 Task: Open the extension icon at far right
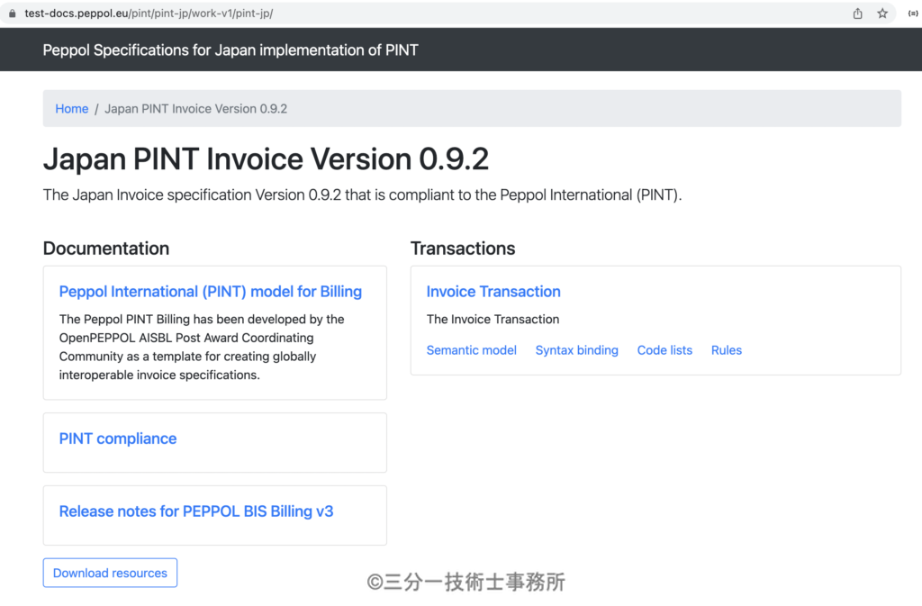click(913, 13)
